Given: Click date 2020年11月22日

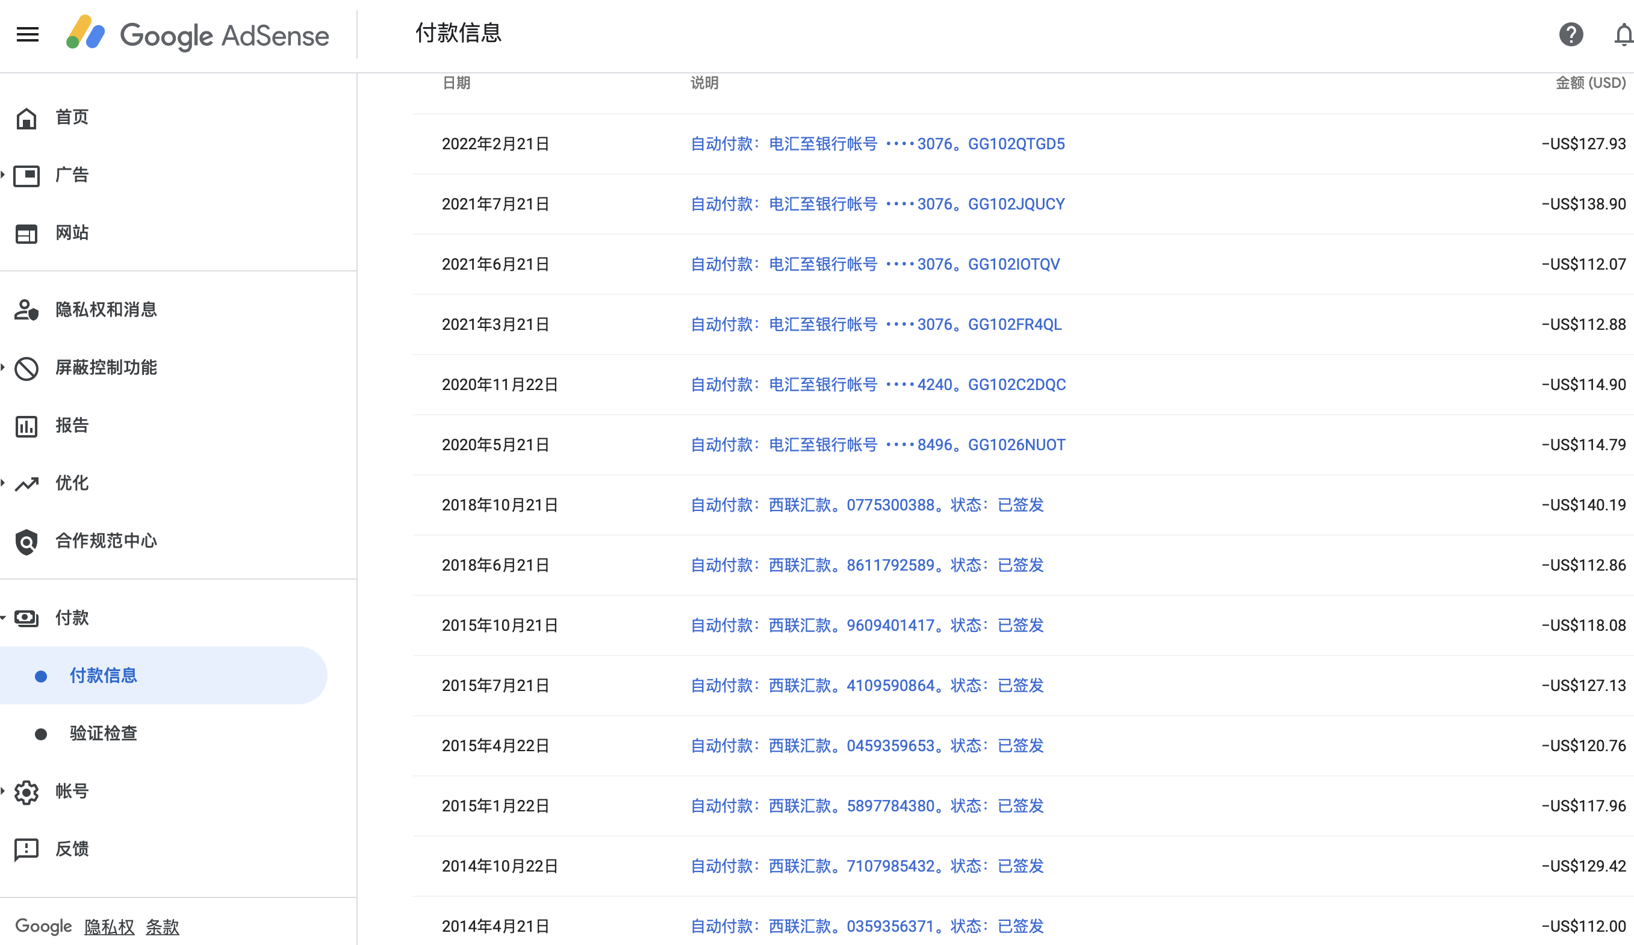Looking at the screenshot, I should click(x=500, y=385).
